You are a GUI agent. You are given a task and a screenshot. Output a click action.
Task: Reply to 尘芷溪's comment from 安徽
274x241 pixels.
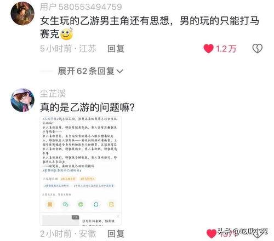pyautogui.click(x=116, y=234)
